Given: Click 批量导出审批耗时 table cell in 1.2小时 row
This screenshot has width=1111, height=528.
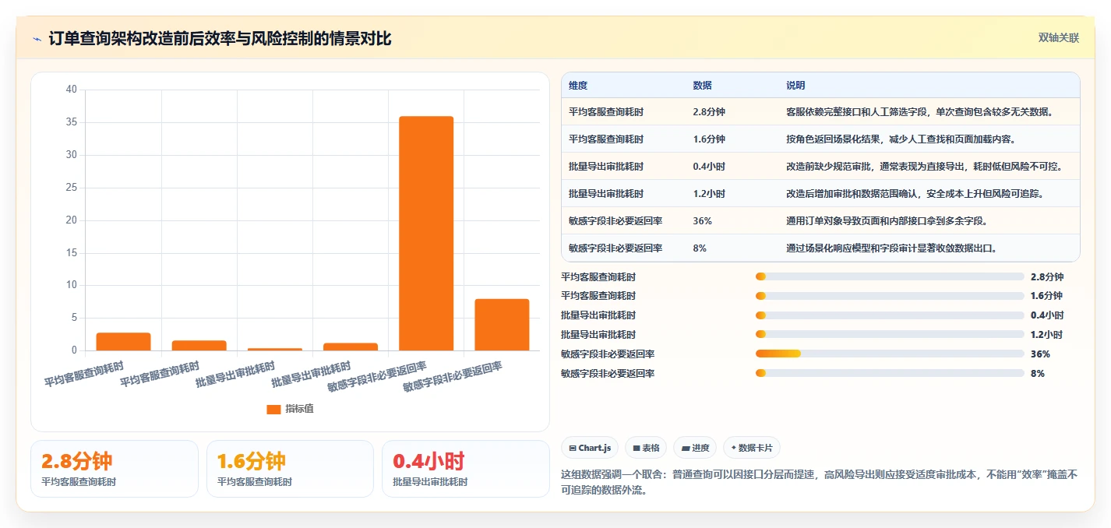Looking at the screenshot, I should pyautogui.click(x=606, y=193).
